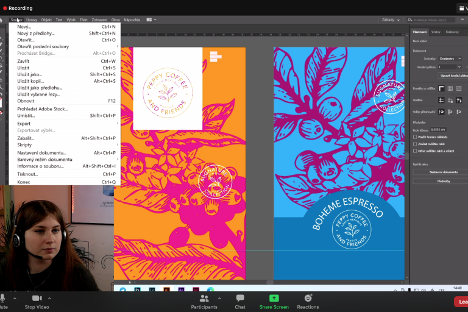Toggle 'Měnit měřítko tahů a efektů' checkbox

416,151
